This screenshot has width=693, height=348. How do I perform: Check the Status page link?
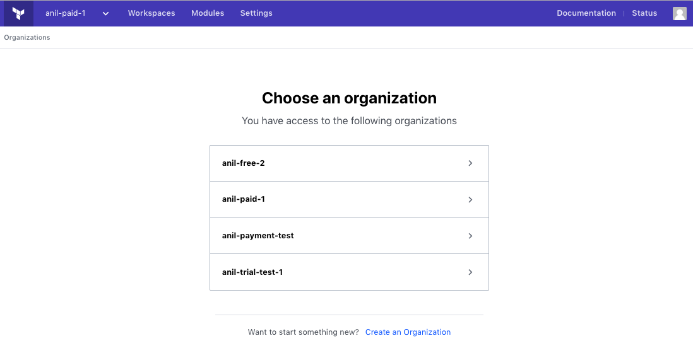[x=644, y=13]
